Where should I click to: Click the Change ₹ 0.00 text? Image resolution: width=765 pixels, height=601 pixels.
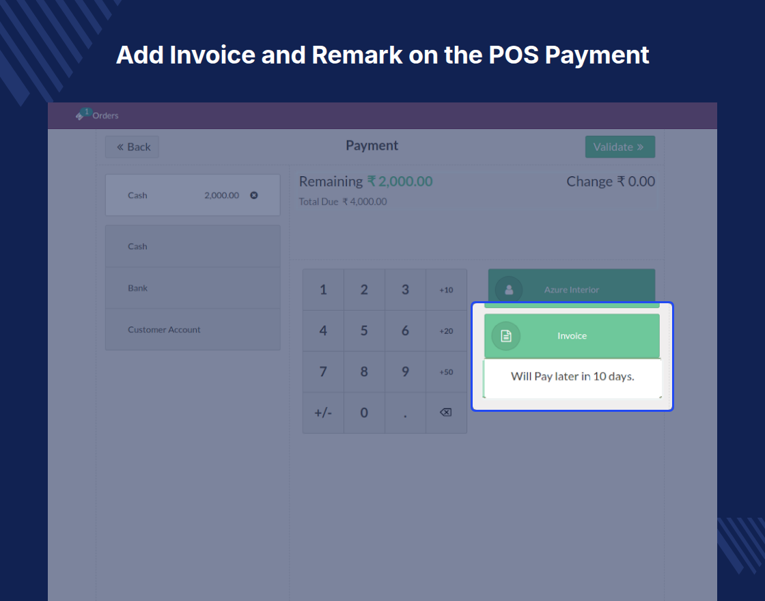click(x=611, y=182)
